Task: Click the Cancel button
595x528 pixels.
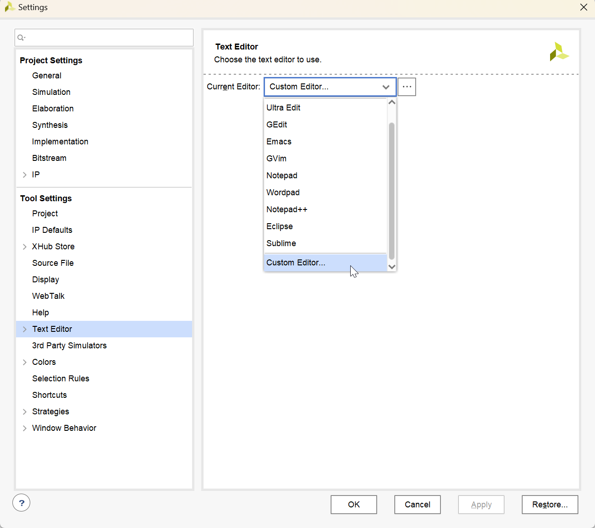Action: 418,505
